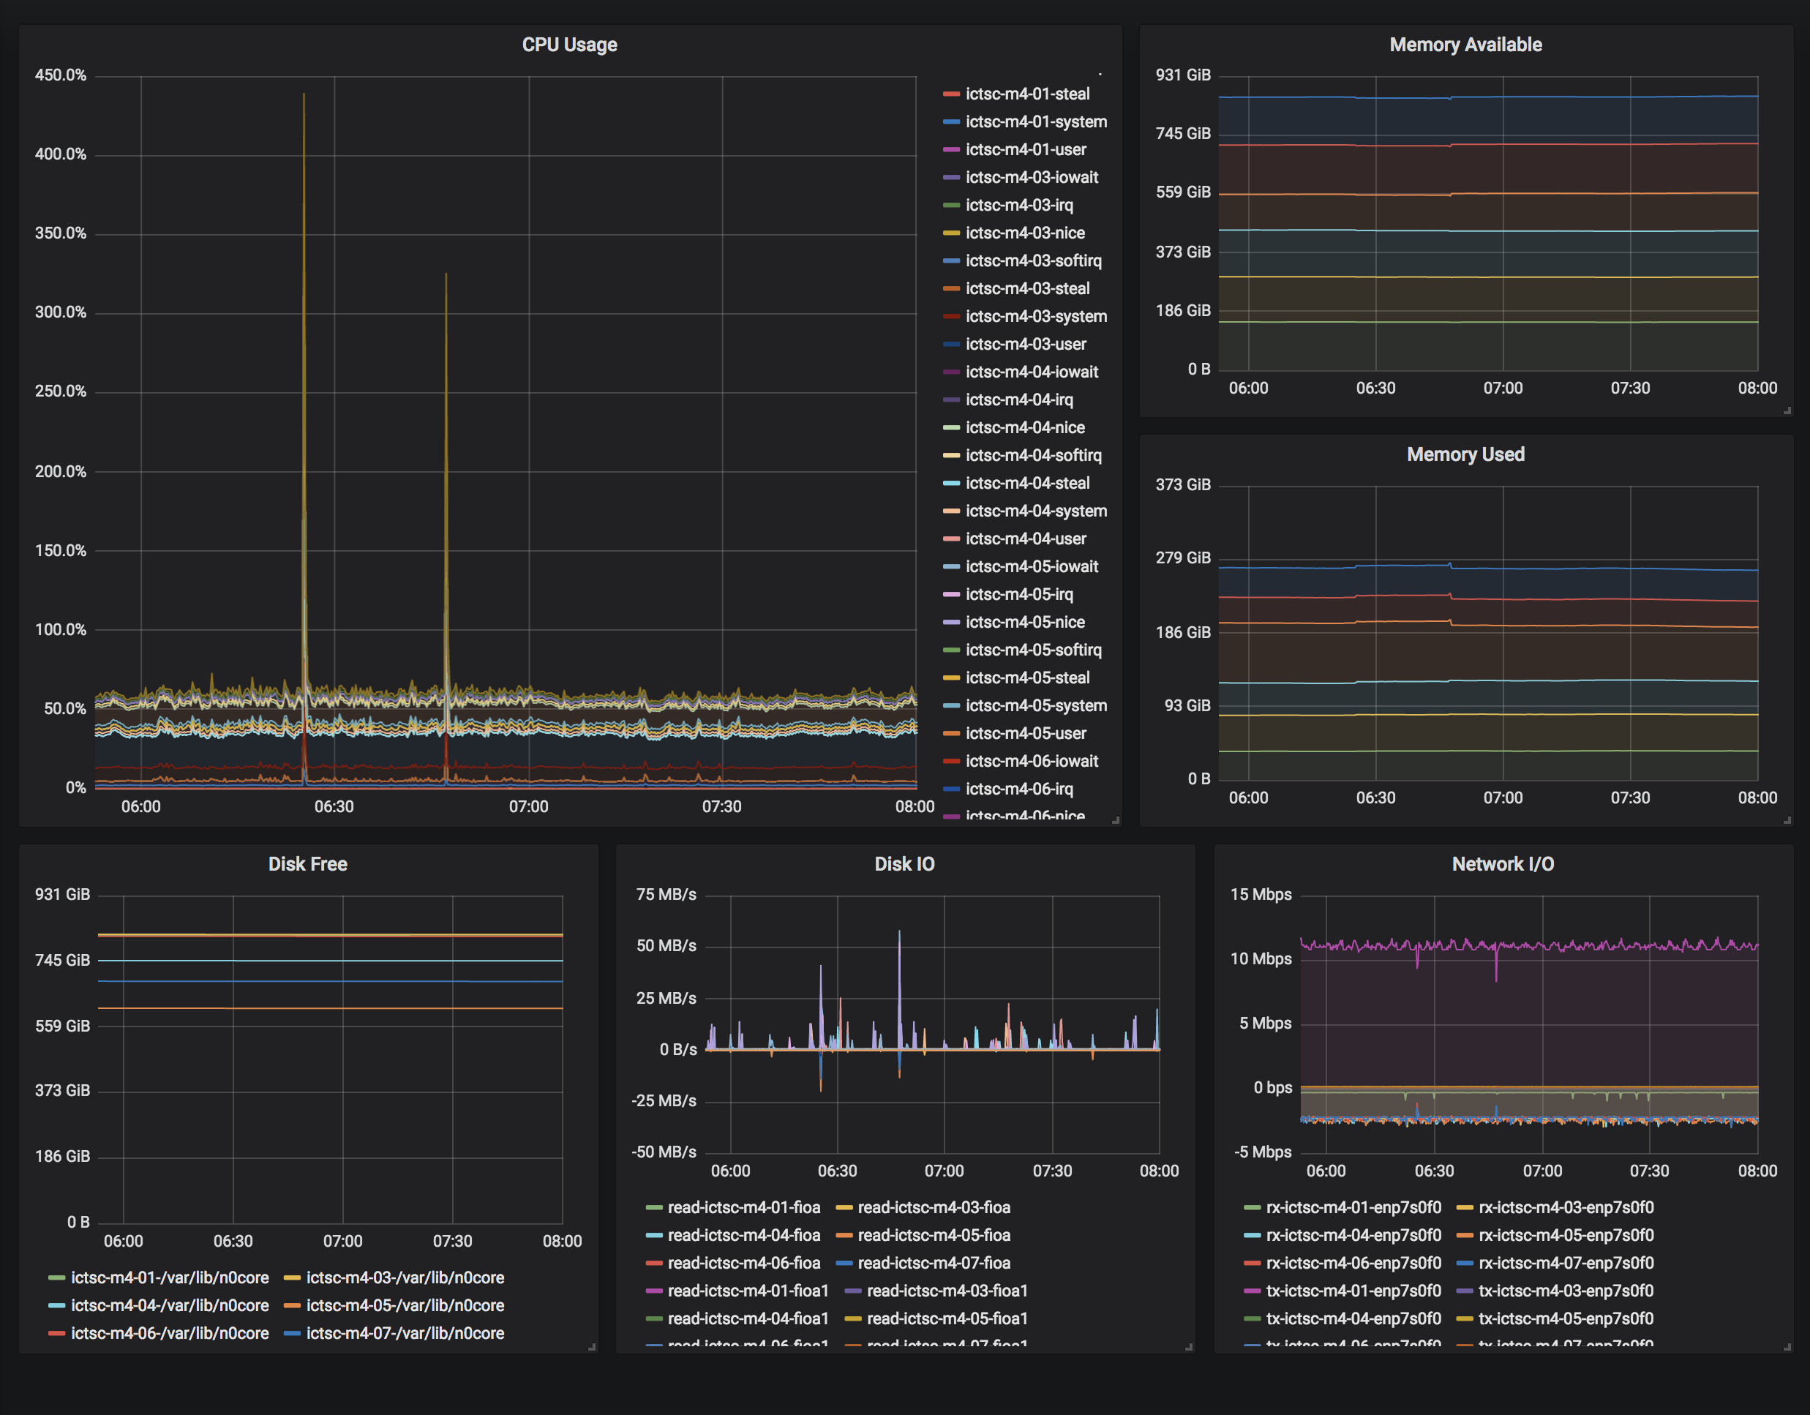Open the Network I/O panel title menu

tap(1502, 864)
